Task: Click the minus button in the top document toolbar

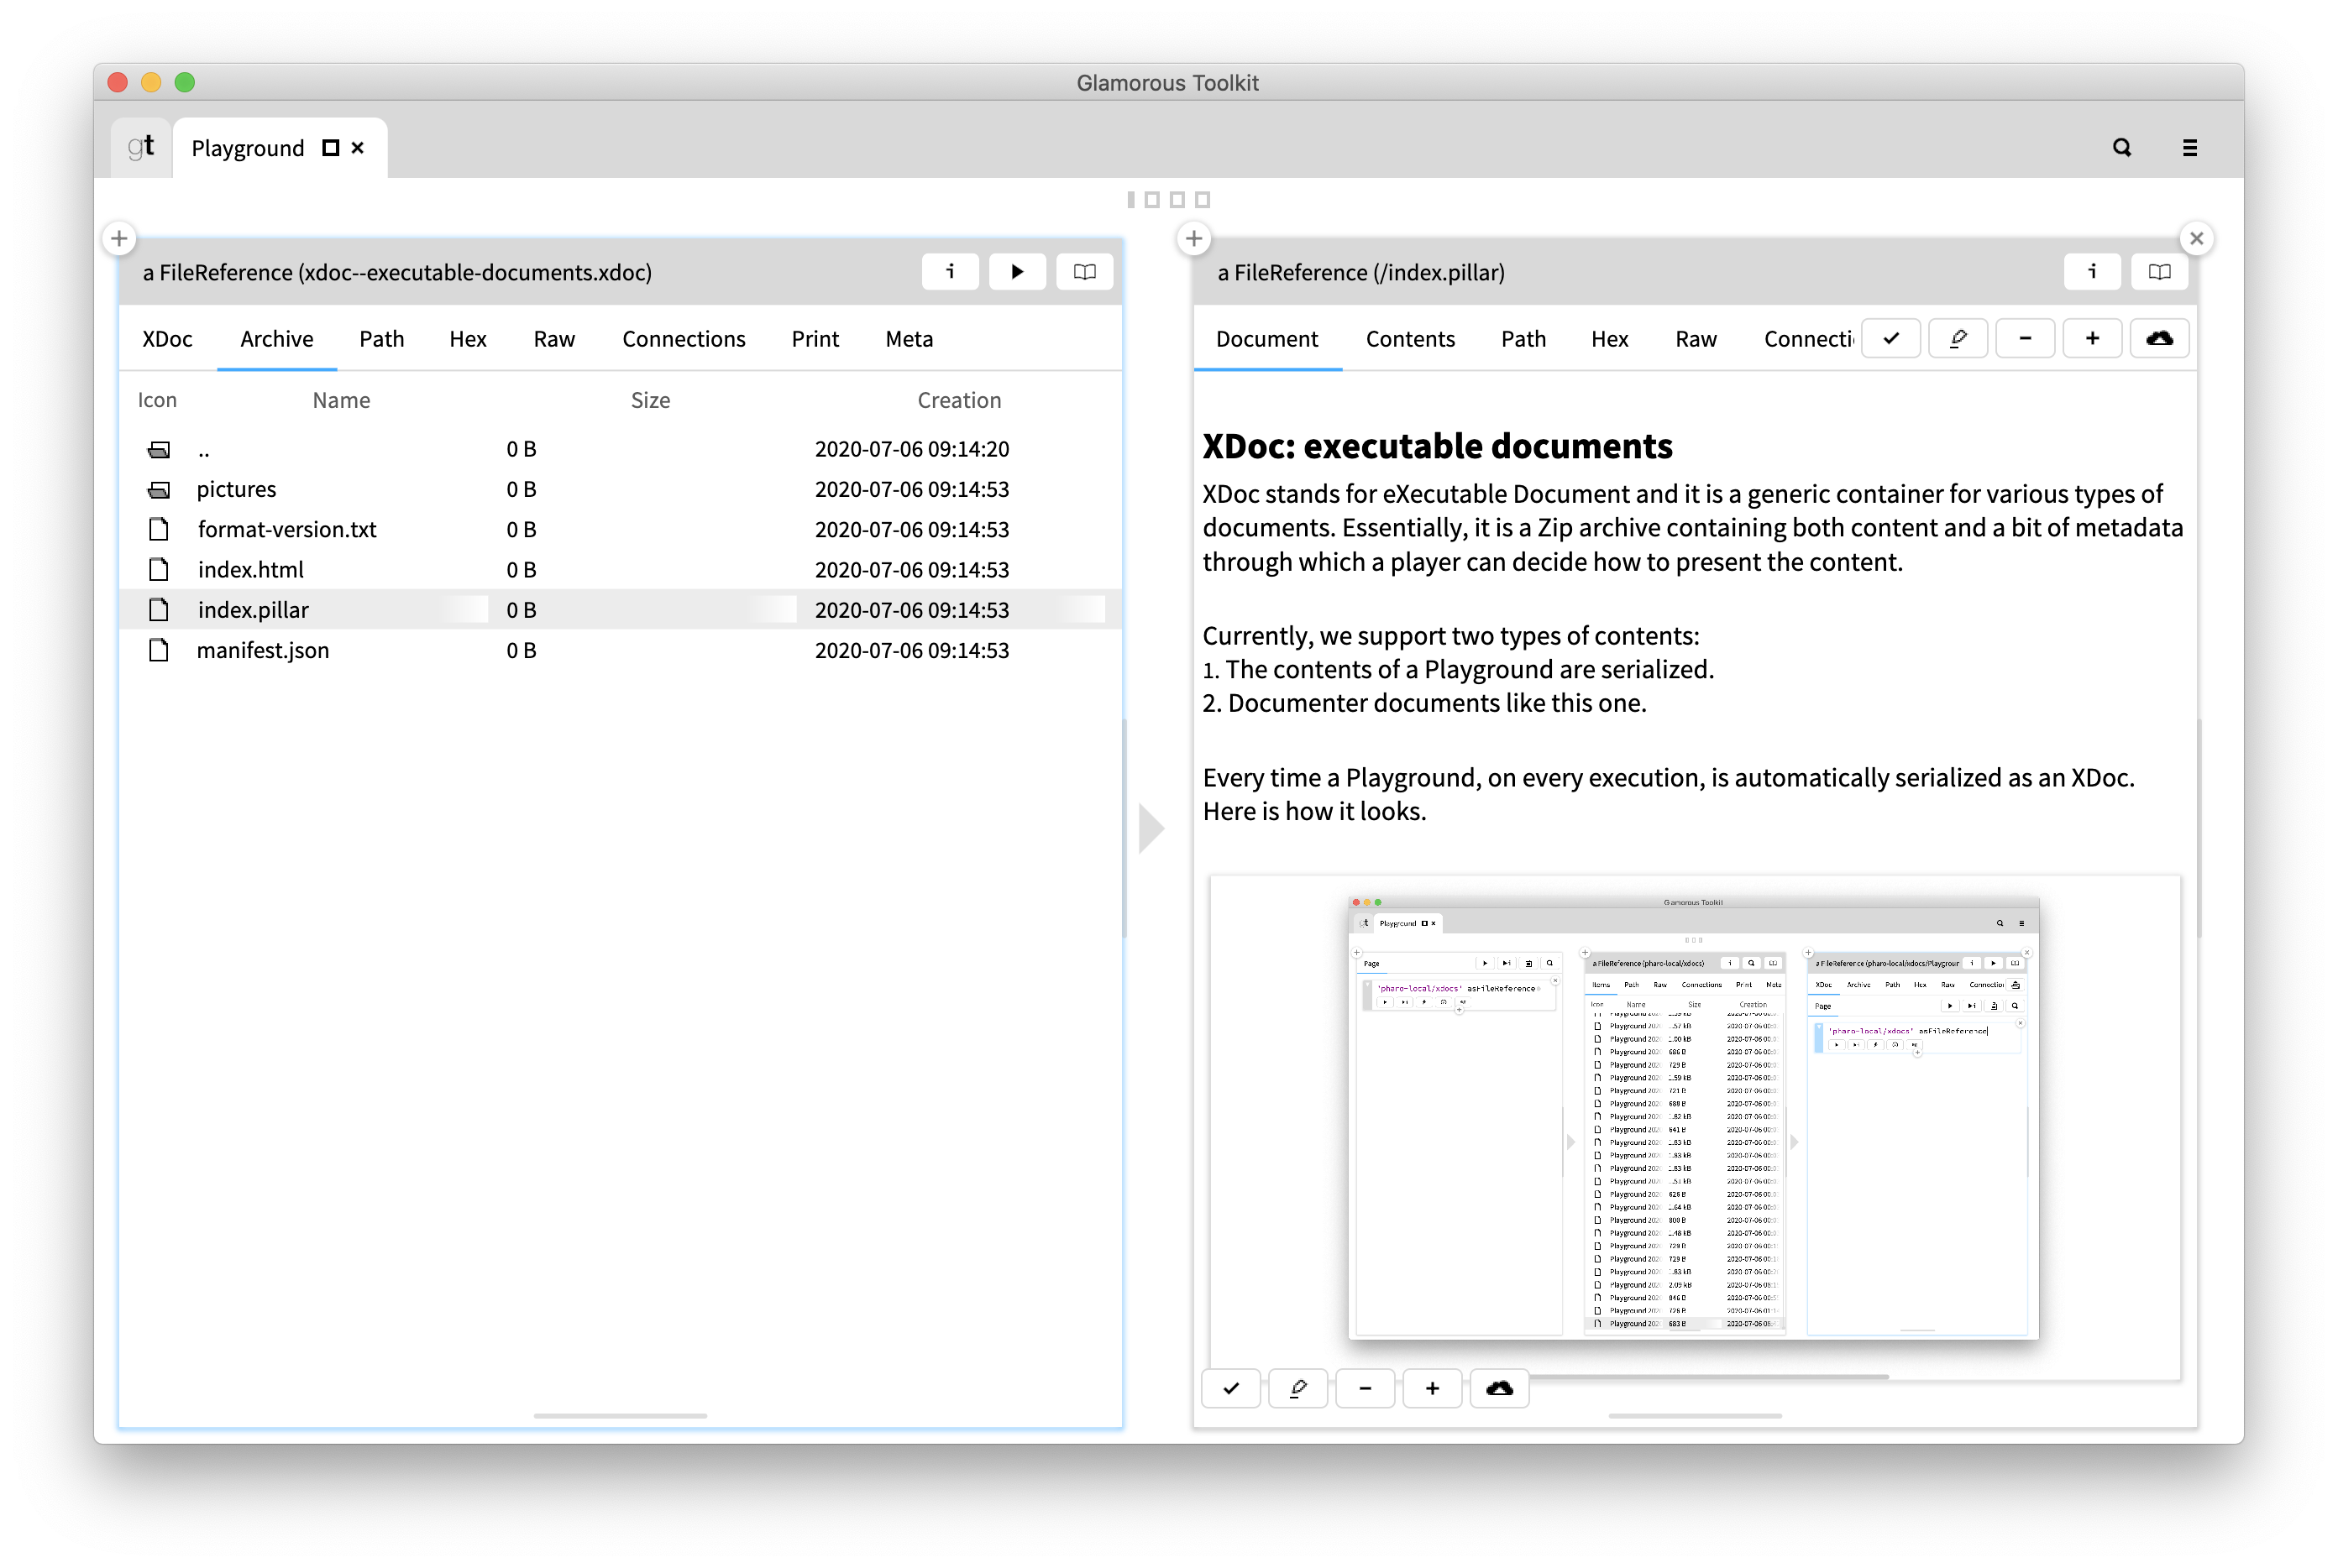Action: click(2025, 338)
